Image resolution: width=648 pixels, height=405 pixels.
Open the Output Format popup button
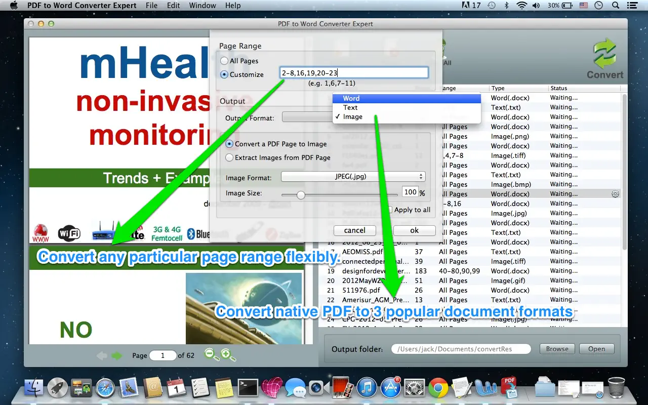[x=307, y=117]
